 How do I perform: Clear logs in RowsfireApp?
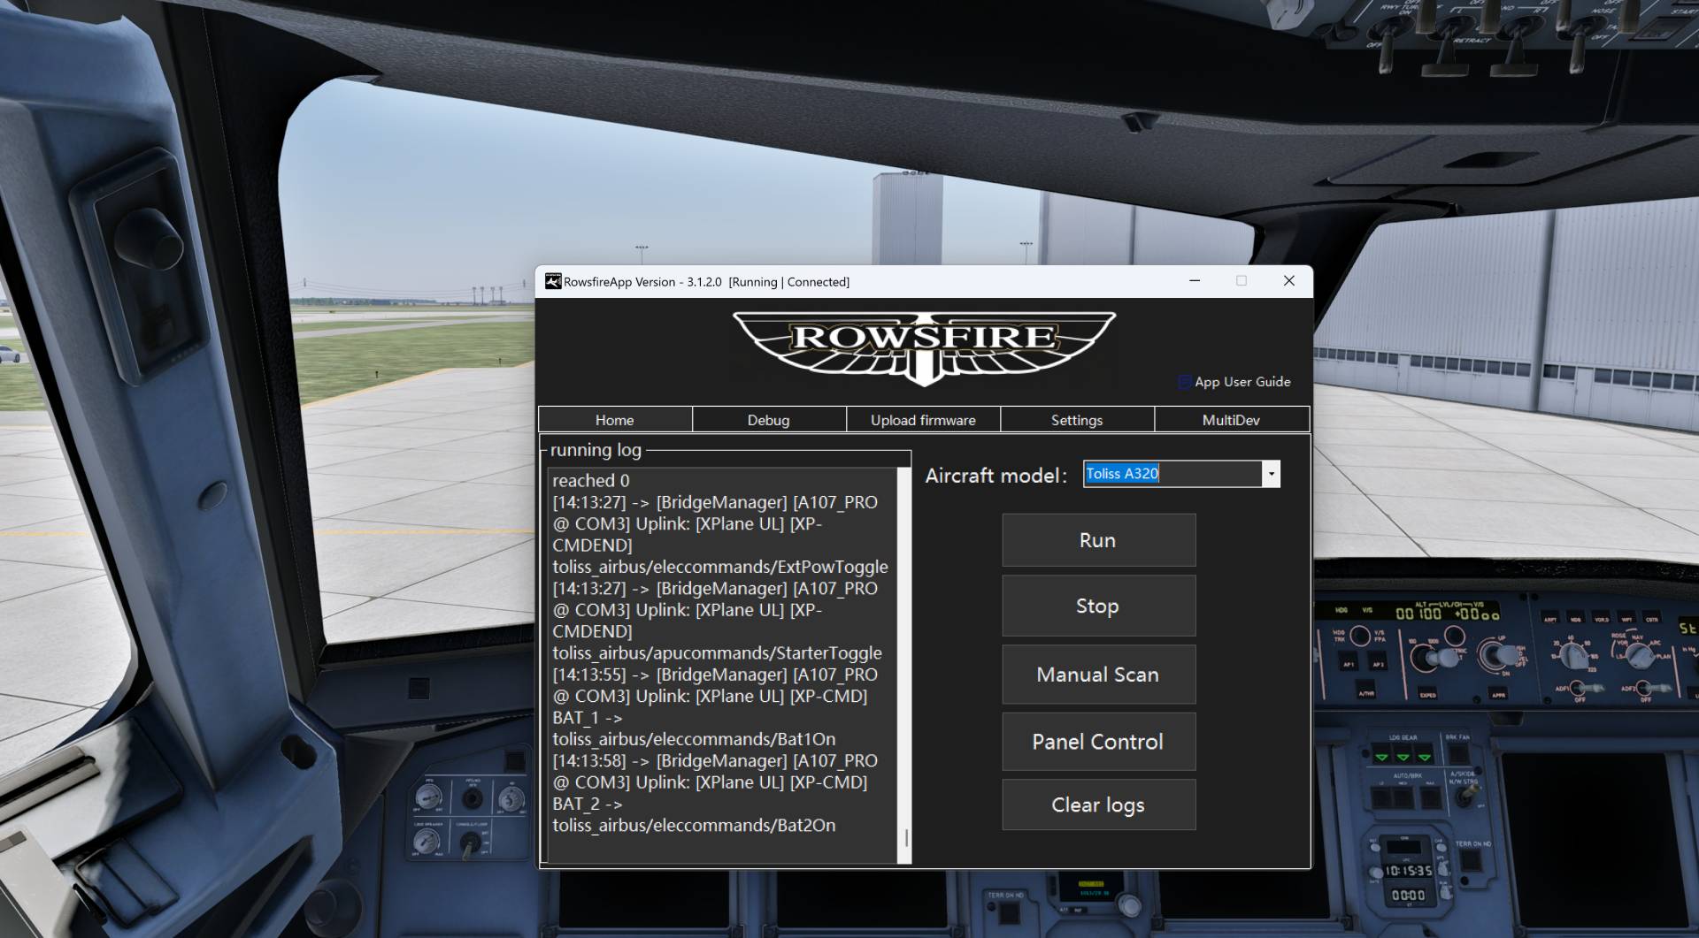click(x=1098, y=805)
